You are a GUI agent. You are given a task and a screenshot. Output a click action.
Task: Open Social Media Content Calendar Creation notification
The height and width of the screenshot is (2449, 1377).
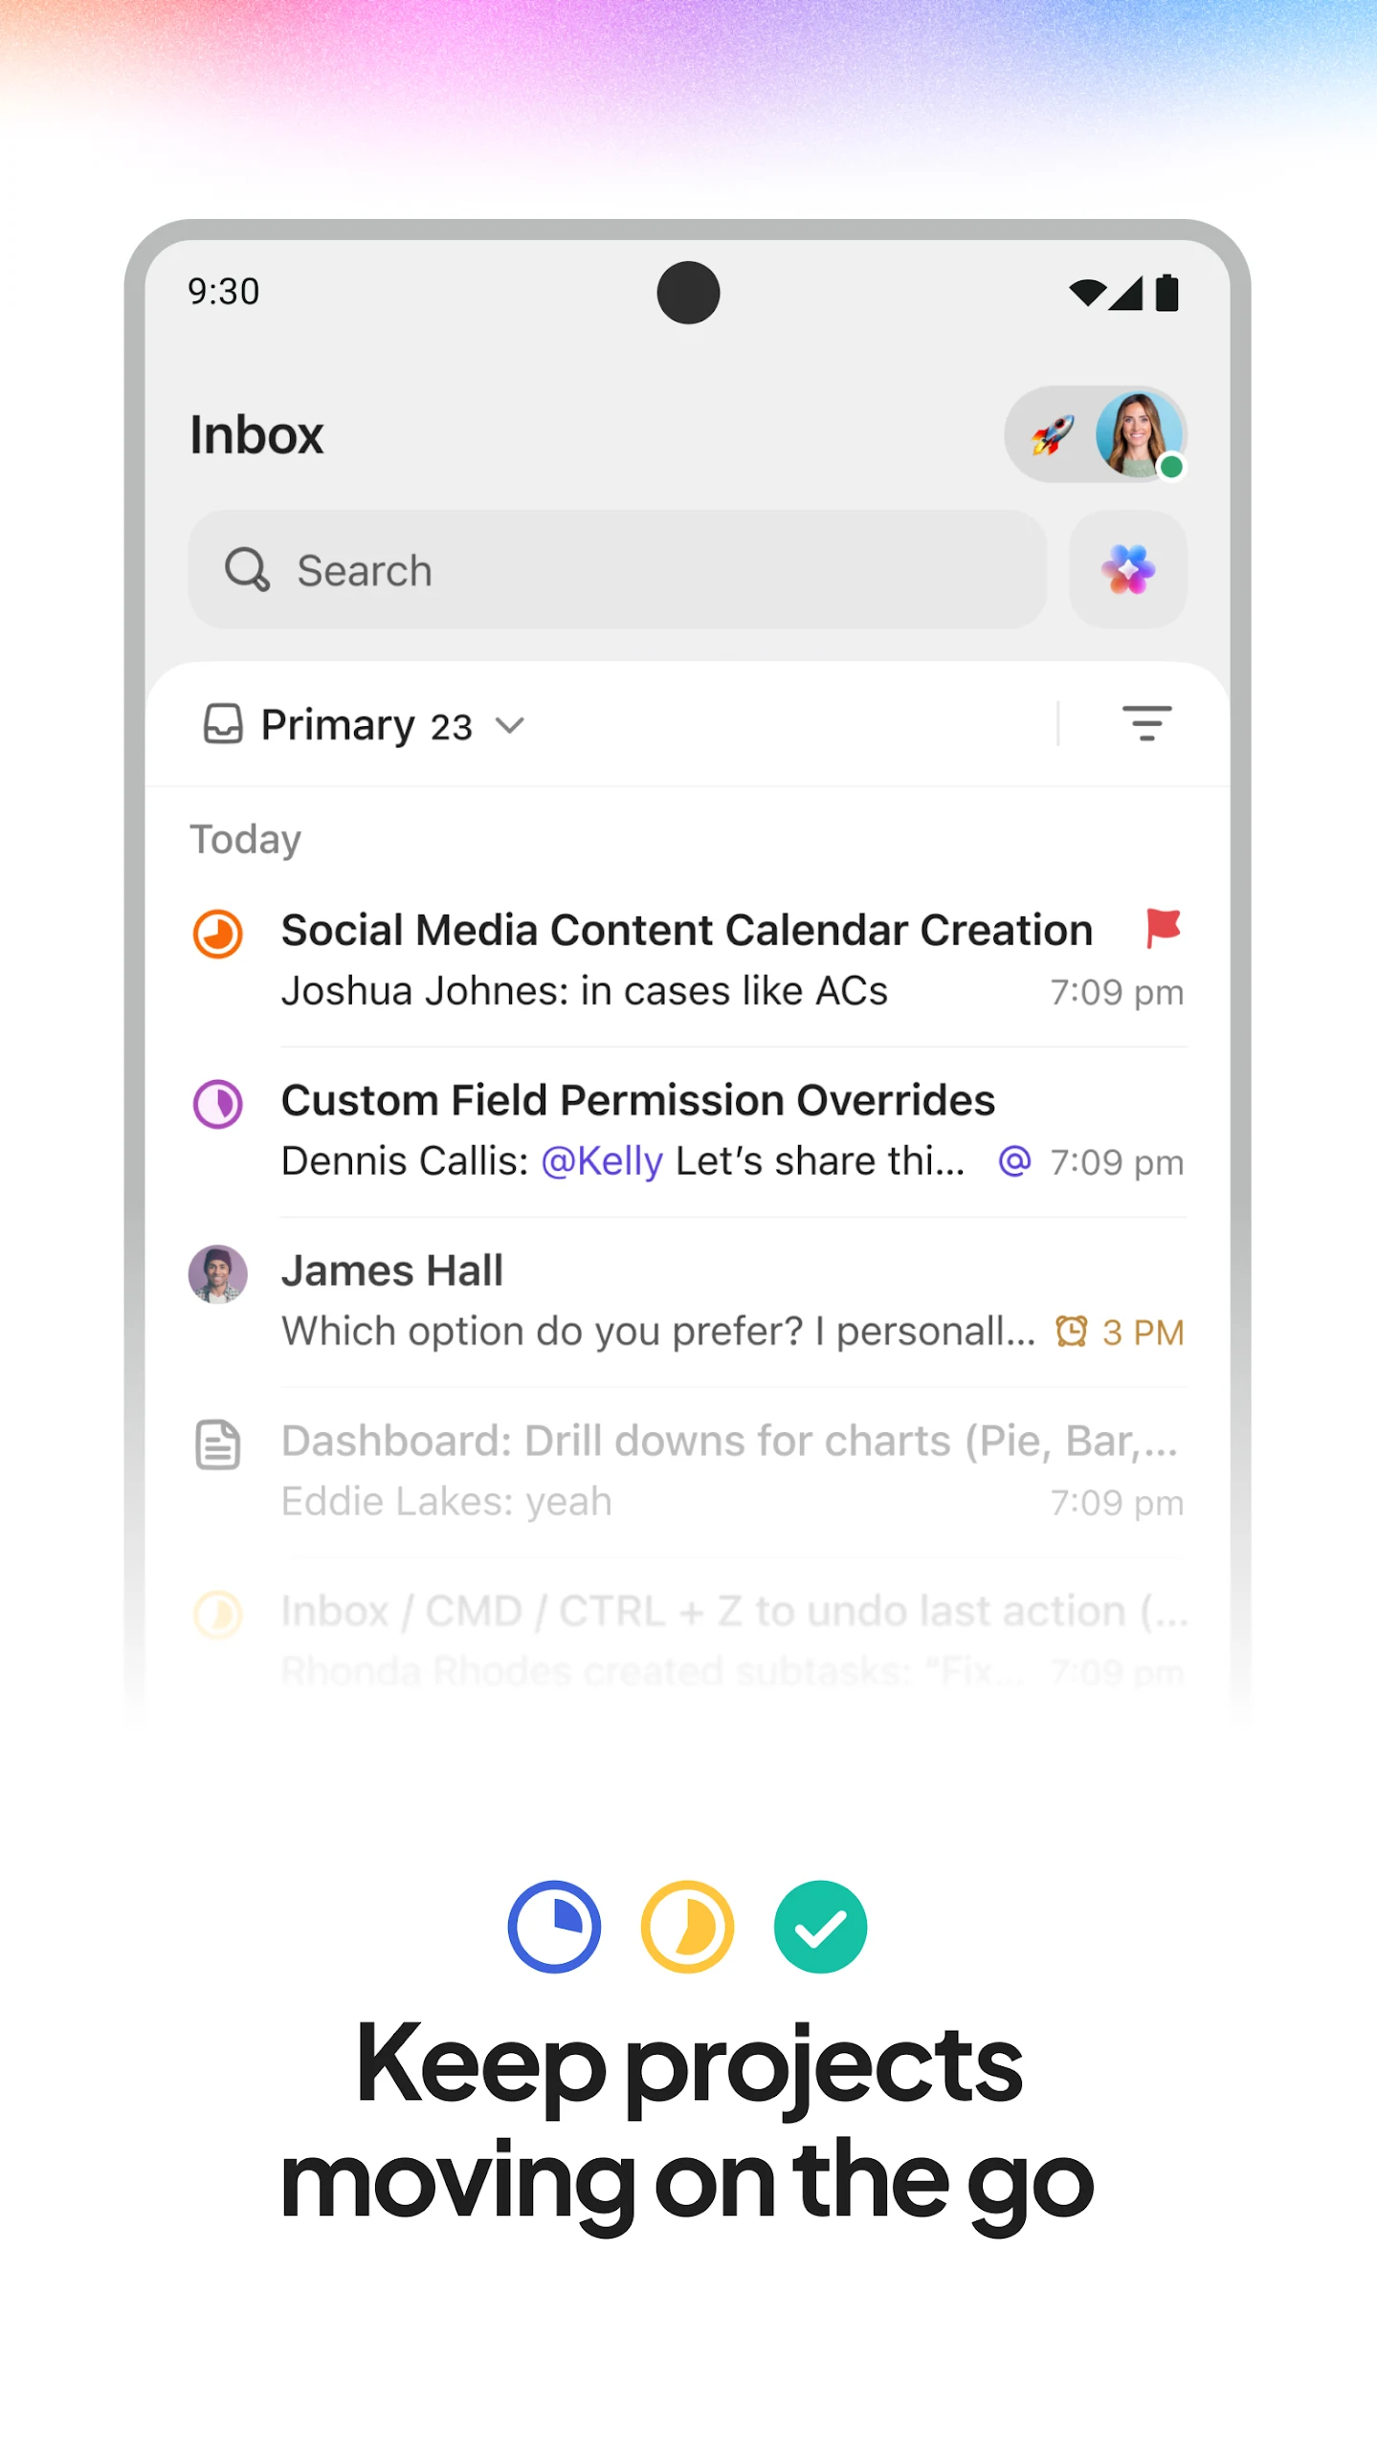(686, 931)
